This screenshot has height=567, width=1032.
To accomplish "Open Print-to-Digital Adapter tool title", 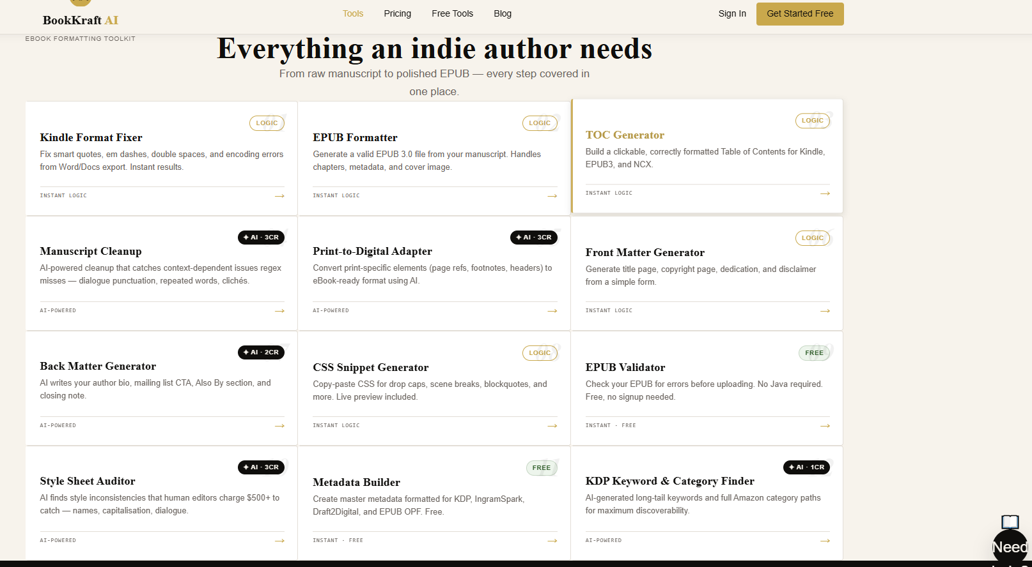I will pyautogui.click(x=372, y=251).
